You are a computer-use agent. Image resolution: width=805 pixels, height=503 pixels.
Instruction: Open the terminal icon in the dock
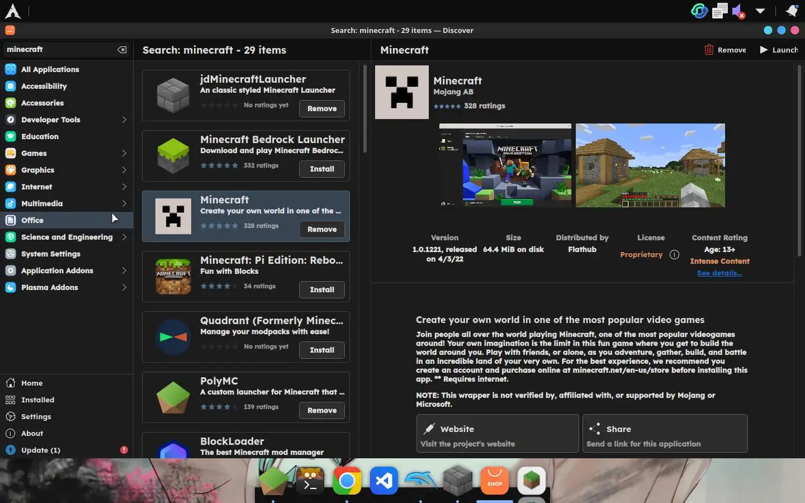310,481
